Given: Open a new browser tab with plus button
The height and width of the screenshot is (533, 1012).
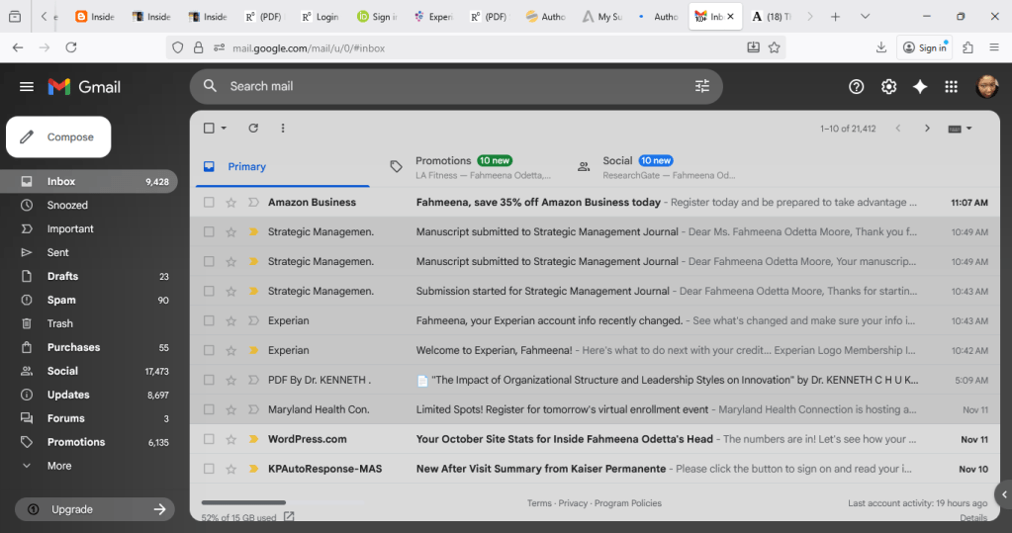Looking at the screenshot, I should click(x=835, y=16).
